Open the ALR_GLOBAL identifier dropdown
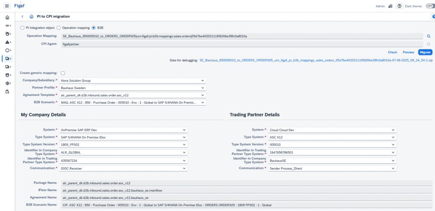Screen dimensions: 435x211 pyautogui.click(x=124, y=153)
